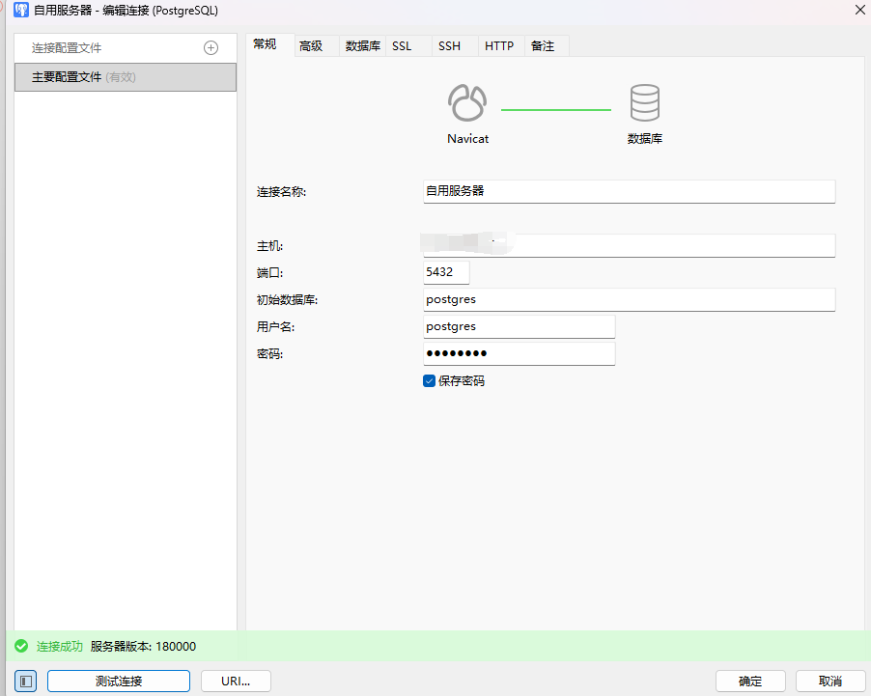Click the database cylinder icon

(x=644, y=102)
